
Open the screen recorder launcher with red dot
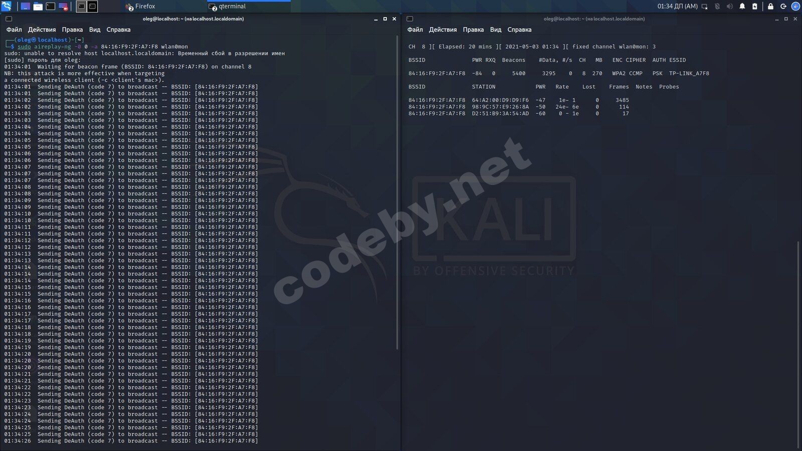[63, 7]
